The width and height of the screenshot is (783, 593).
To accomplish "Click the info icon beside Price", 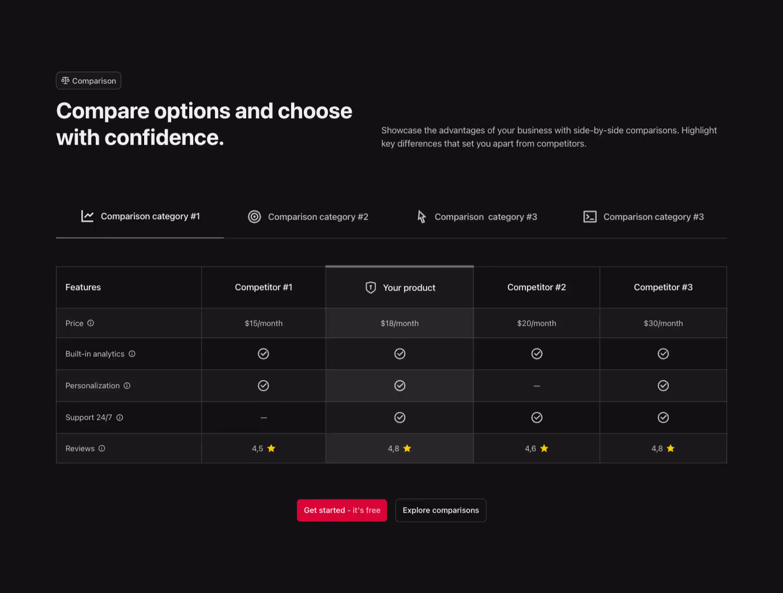I will point(91,323).
